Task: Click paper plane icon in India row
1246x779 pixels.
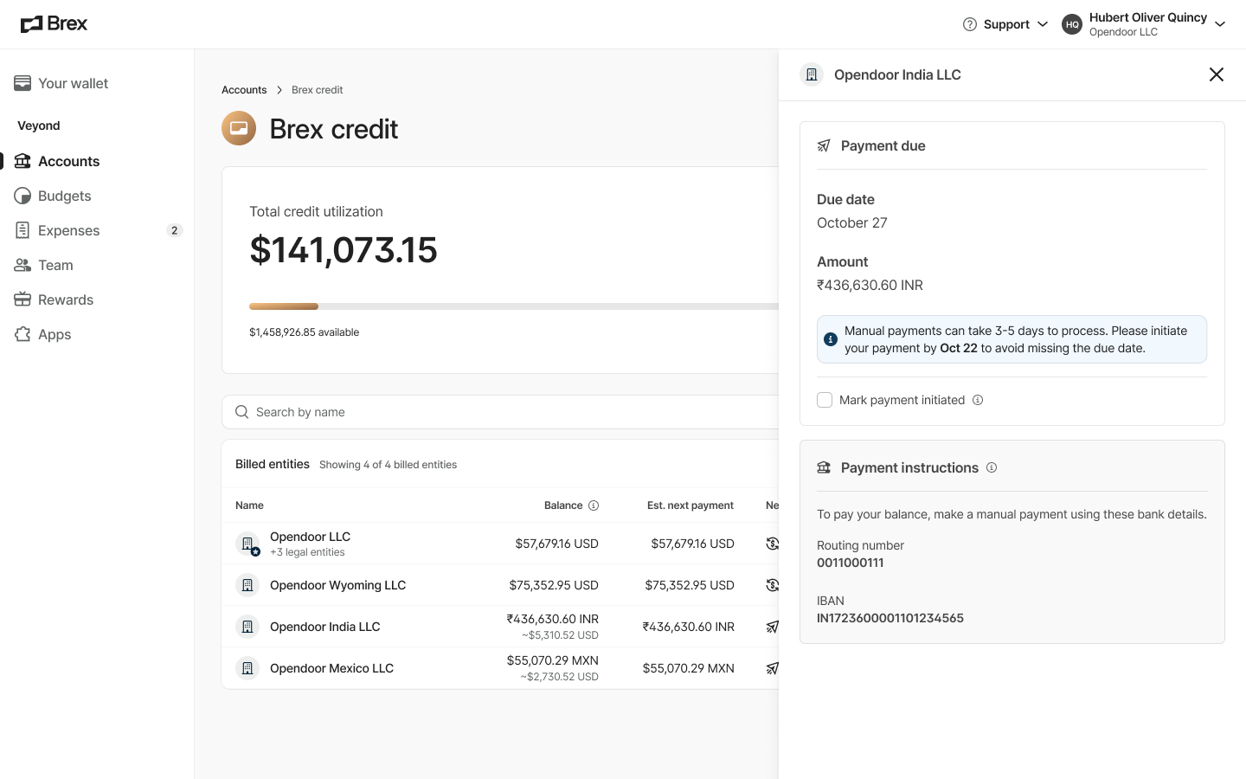Action: click(x=772, y=627)
